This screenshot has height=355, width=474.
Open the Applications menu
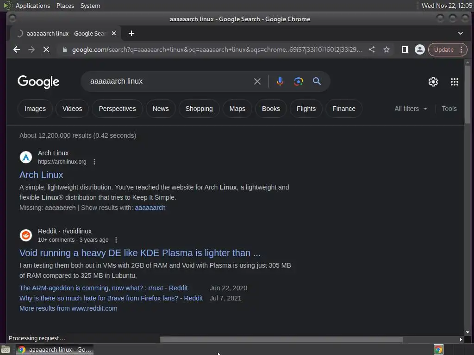pyautogui.click(x=33, y=6)
